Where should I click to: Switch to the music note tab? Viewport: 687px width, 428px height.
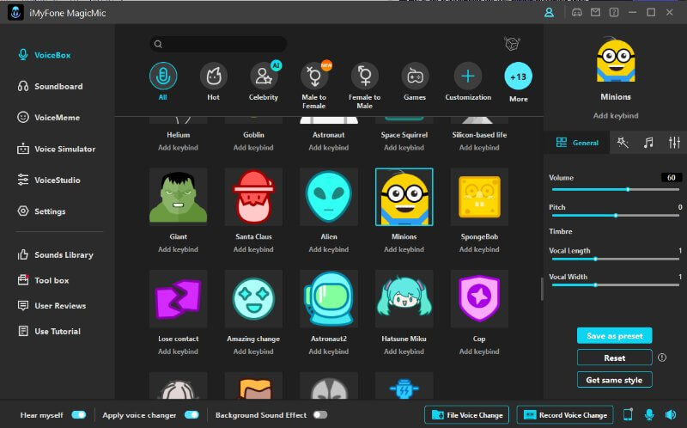pyautogui.click(x=648, y=143)
